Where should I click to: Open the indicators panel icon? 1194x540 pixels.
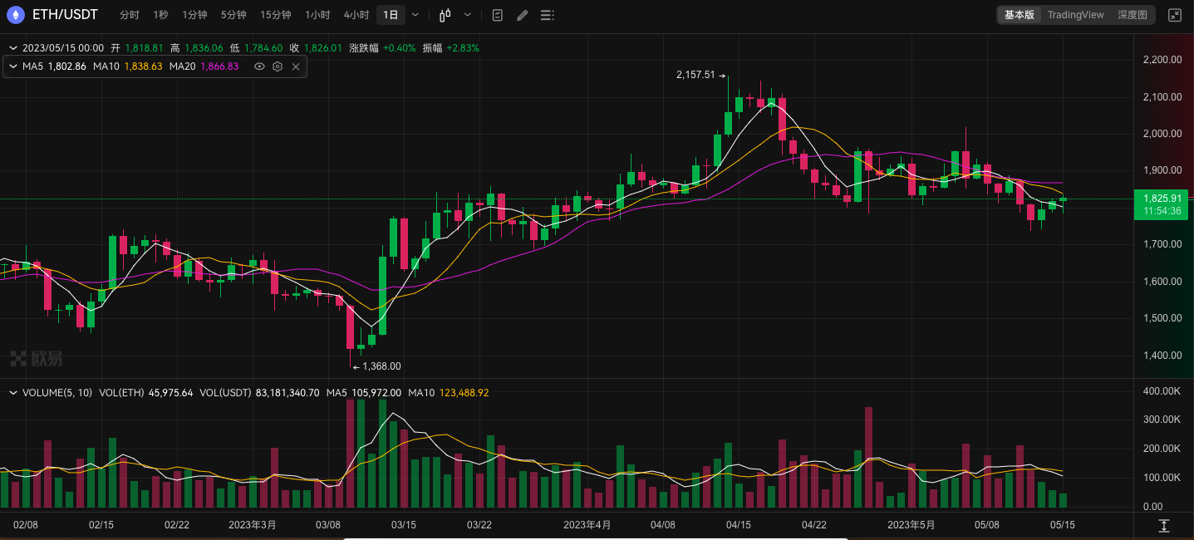[497, 15]
